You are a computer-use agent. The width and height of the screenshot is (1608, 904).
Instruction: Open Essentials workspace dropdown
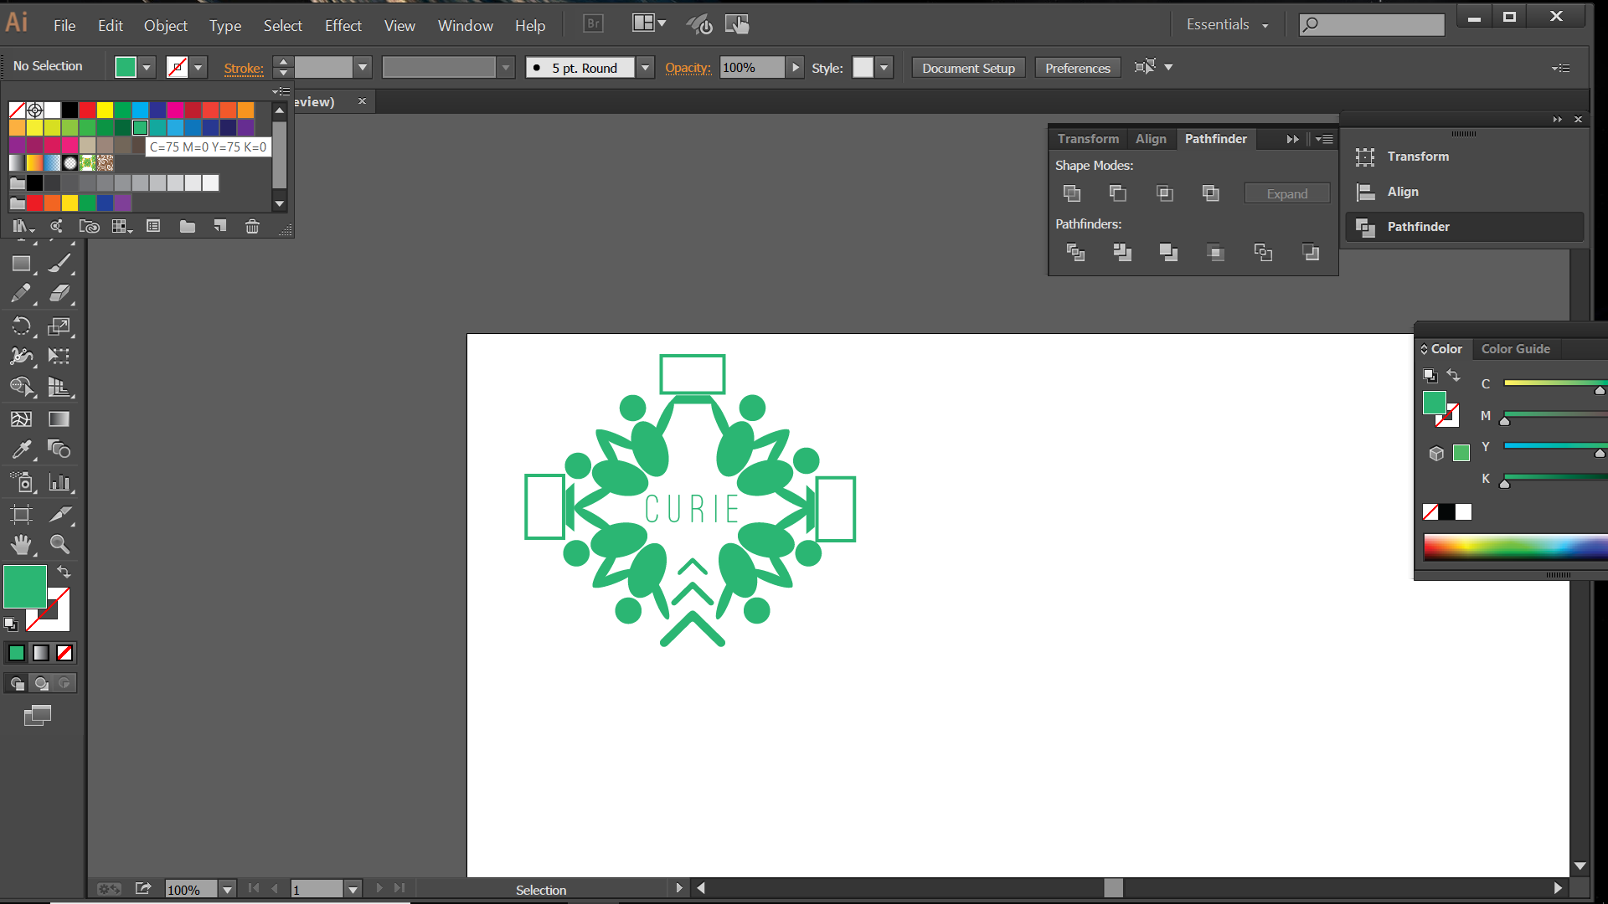pos(1227,25)
